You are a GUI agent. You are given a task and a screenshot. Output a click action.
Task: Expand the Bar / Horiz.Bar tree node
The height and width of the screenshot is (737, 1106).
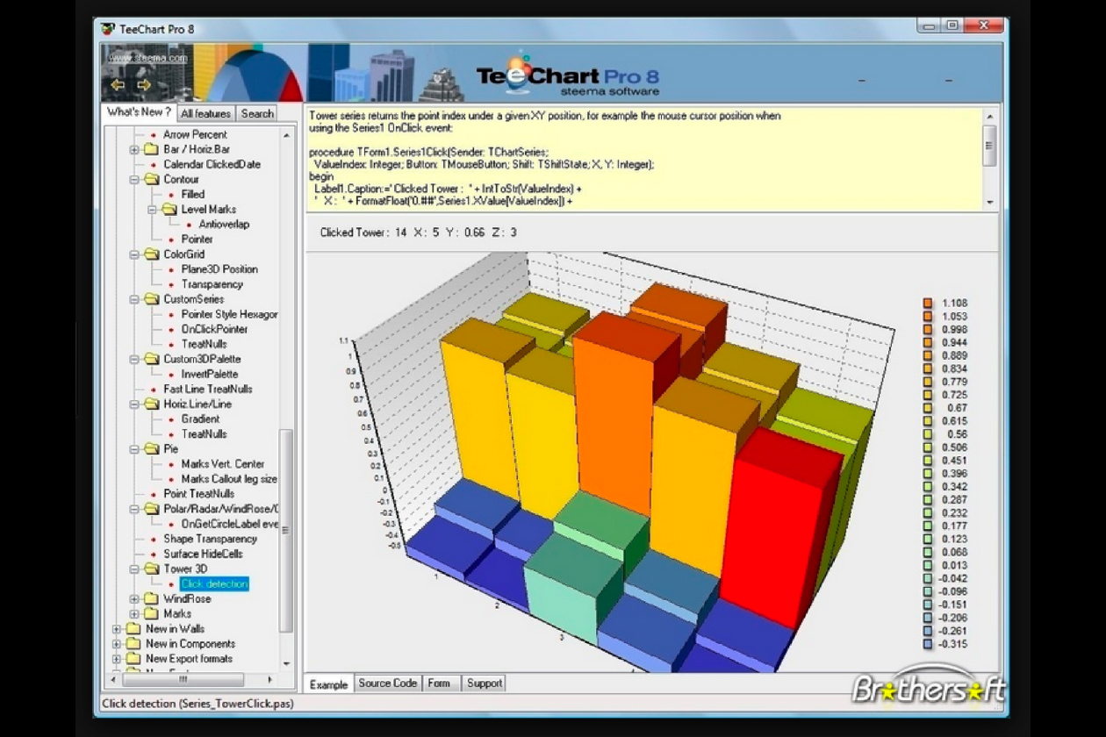(x=134, y=150)
